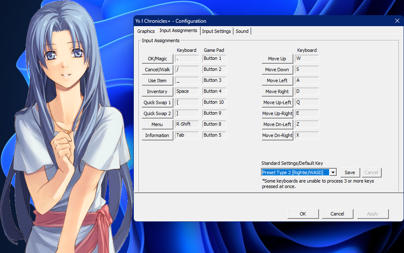Switch to the Graphics tab
Viewport: 404px width, 253px height.
click(146, 31)
